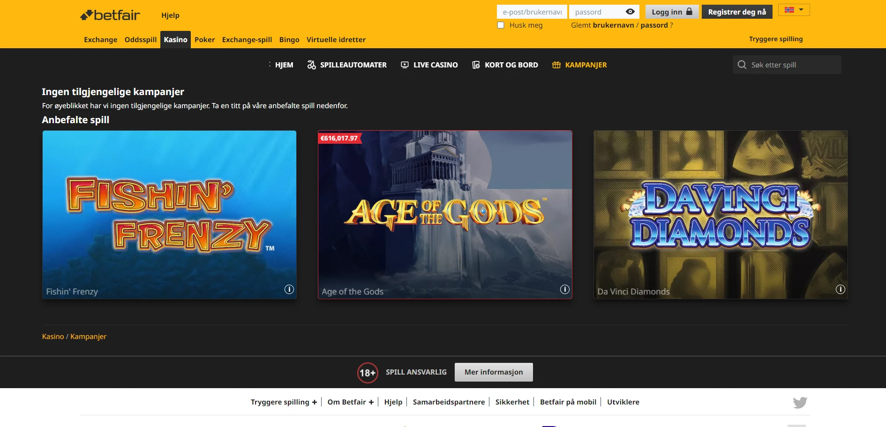Click the Spilleautomater slot icon
Image resolution: width=886 pixels, height=427 pixels.
coord(311,65)
